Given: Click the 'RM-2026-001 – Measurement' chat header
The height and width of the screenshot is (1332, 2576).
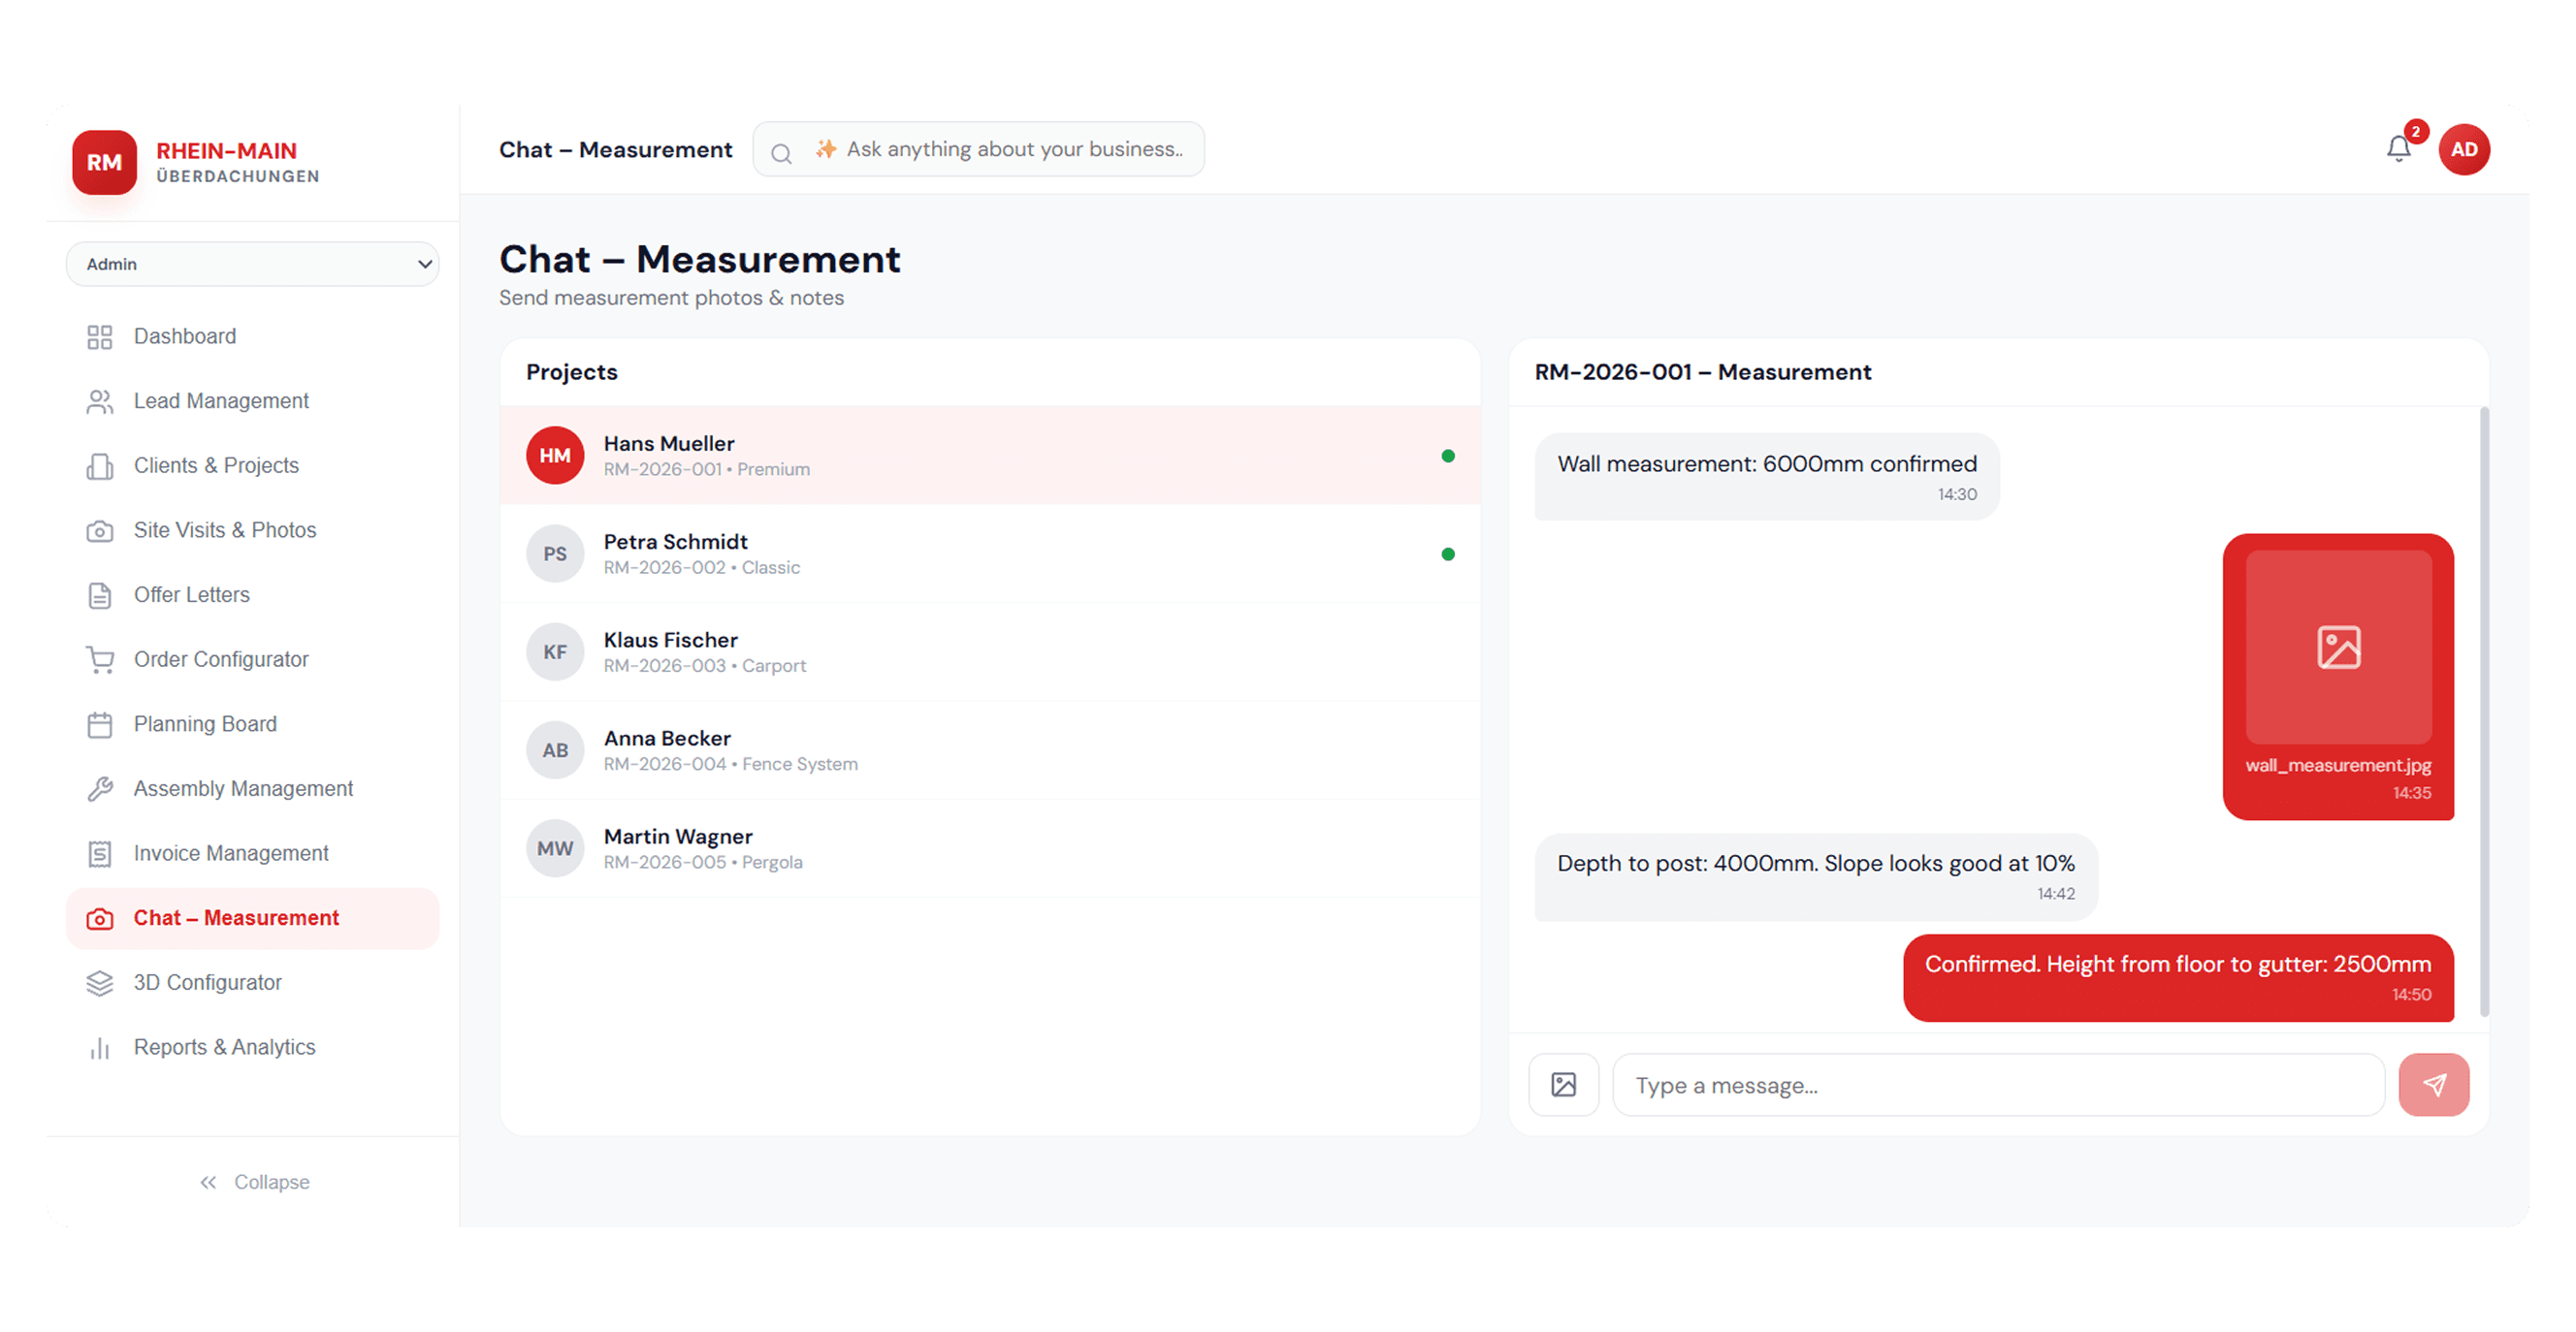Looking at the screenshot, I should [1702, 371].
